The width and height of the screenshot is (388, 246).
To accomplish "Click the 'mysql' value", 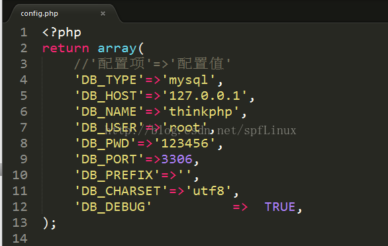I will 189,81.
